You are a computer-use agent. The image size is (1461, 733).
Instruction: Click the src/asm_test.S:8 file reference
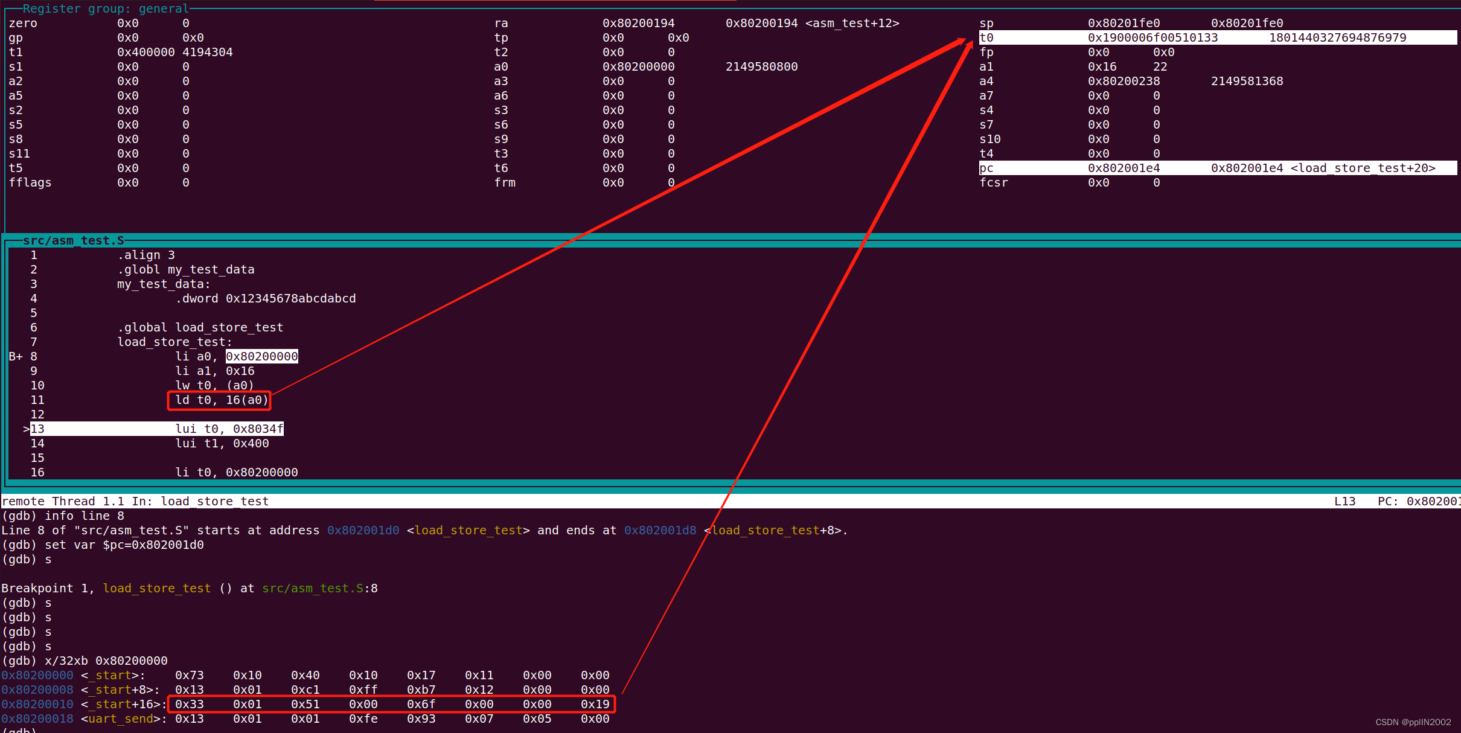[x=319, y=588]
